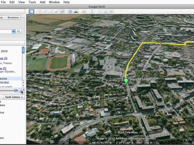
Task: Open the Edit menu
Action: coord(12,2)
